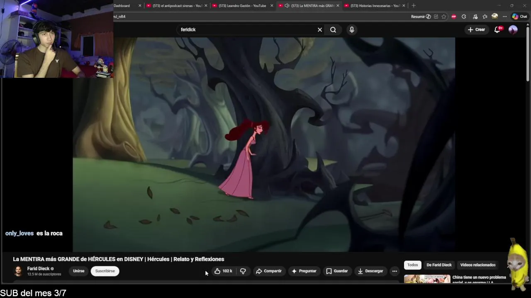Click the Guardar button
This screenshot has width=531, height=298.
pyautogui.click(x=337, y=271)
